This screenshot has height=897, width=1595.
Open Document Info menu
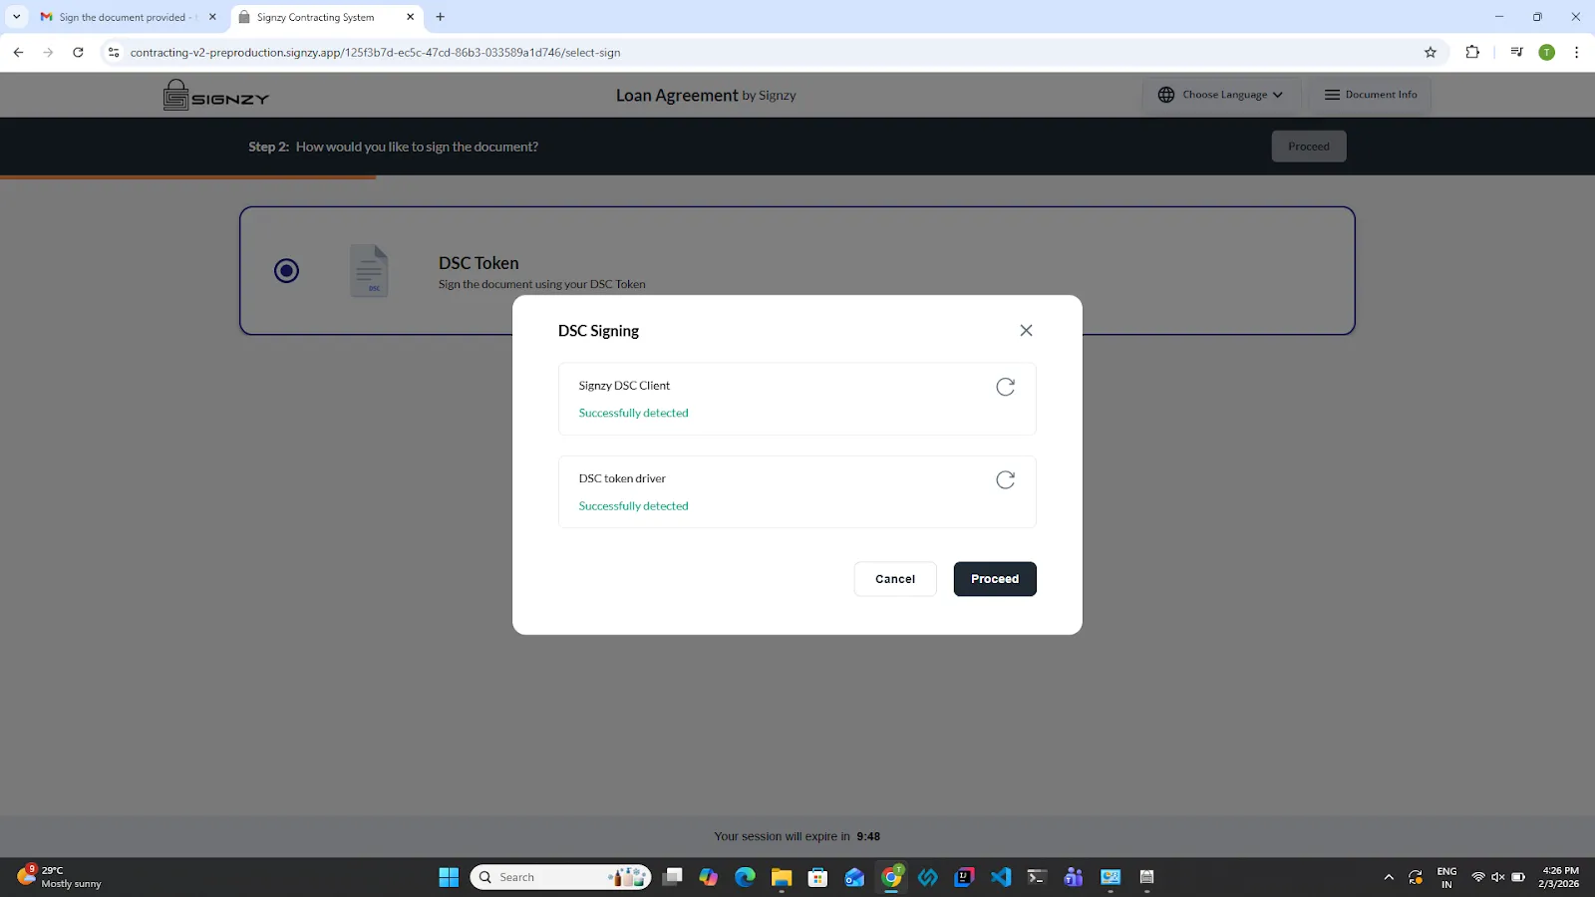[x=1371, y=95]
